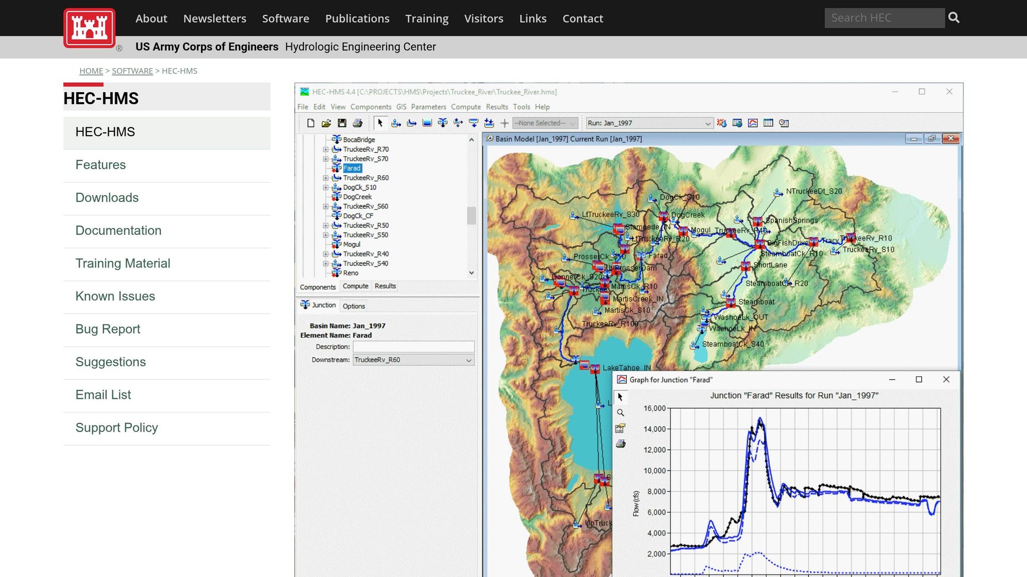Select Reno in the component tree
1027x577 pixels.
351,273
